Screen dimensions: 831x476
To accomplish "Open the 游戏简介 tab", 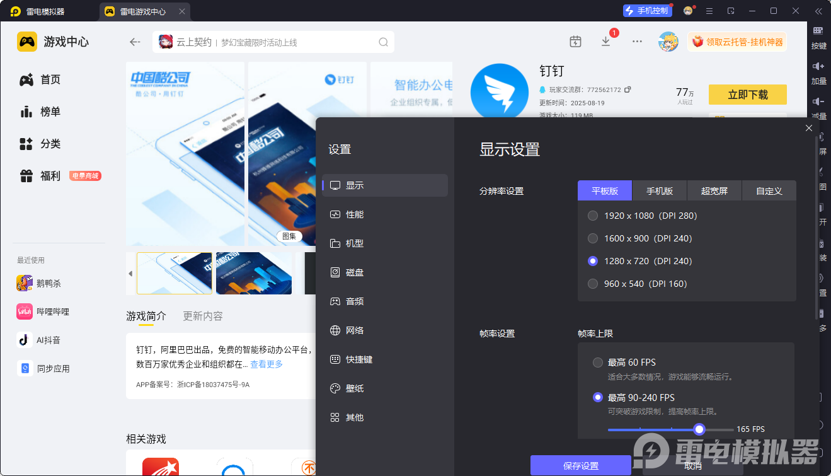I will 146,316.
